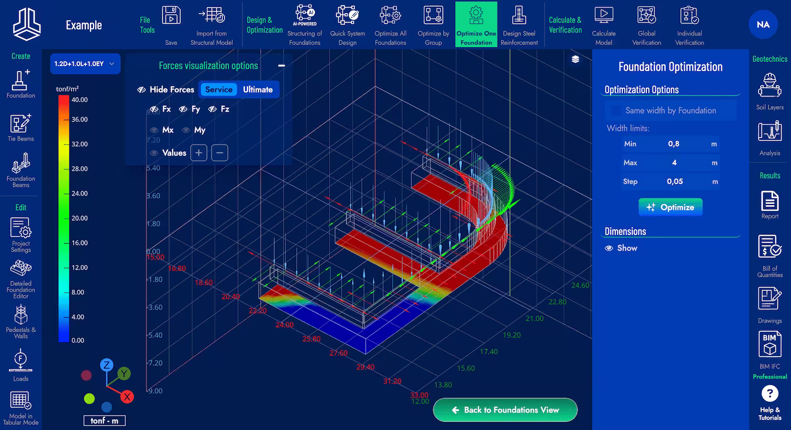791x430 pixels.
Task: Open the load combination dropdown
Action: 85,63
